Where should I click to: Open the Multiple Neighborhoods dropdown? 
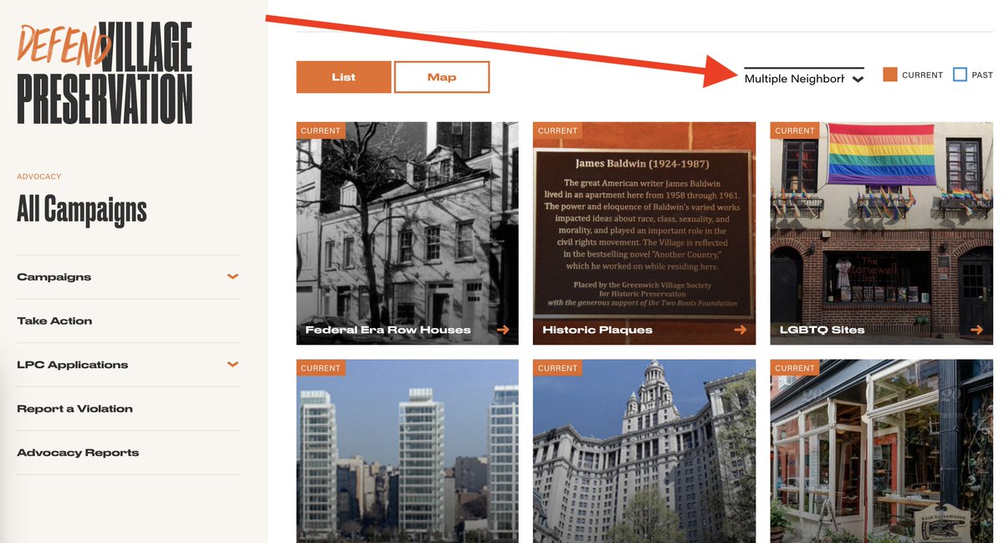click(804, 79)
